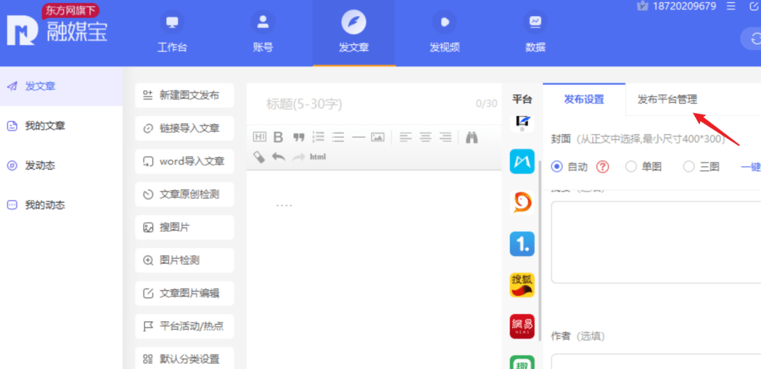The image size is (761, 369).
Task: Insert an image using the picture icon
Action: tap(377, 137)
